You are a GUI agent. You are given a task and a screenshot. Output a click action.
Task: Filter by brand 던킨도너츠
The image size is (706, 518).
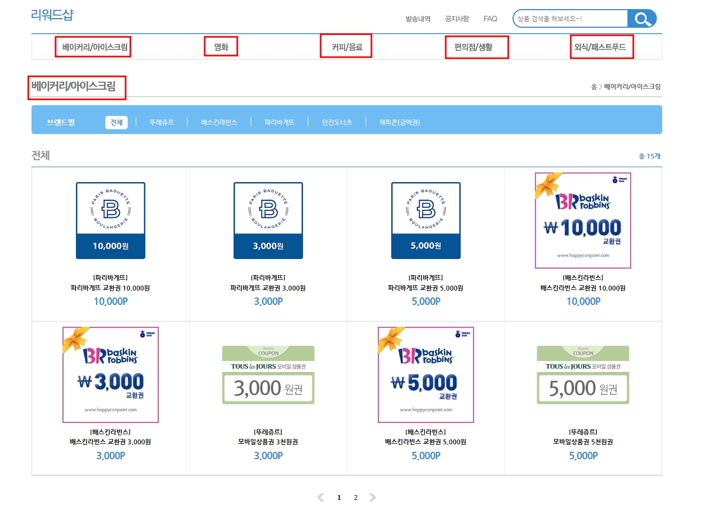pyautogui.click(x=337, y=122)
